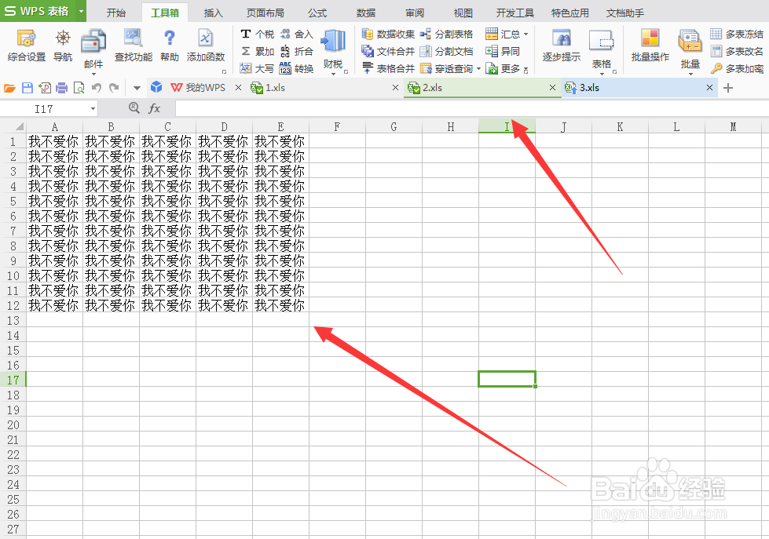Expand the 更多 more options dropdown
This screenshot has width=769, height=539.
(525, 70)
